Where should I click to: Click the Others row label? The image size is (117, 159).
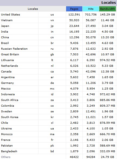[x=6, y=157]
